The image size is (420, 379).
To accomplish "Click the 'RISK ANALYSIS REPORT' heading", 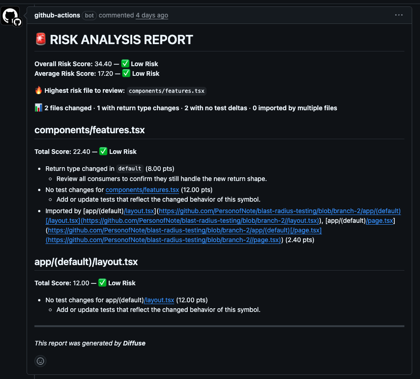I will [x=121, y=40].
